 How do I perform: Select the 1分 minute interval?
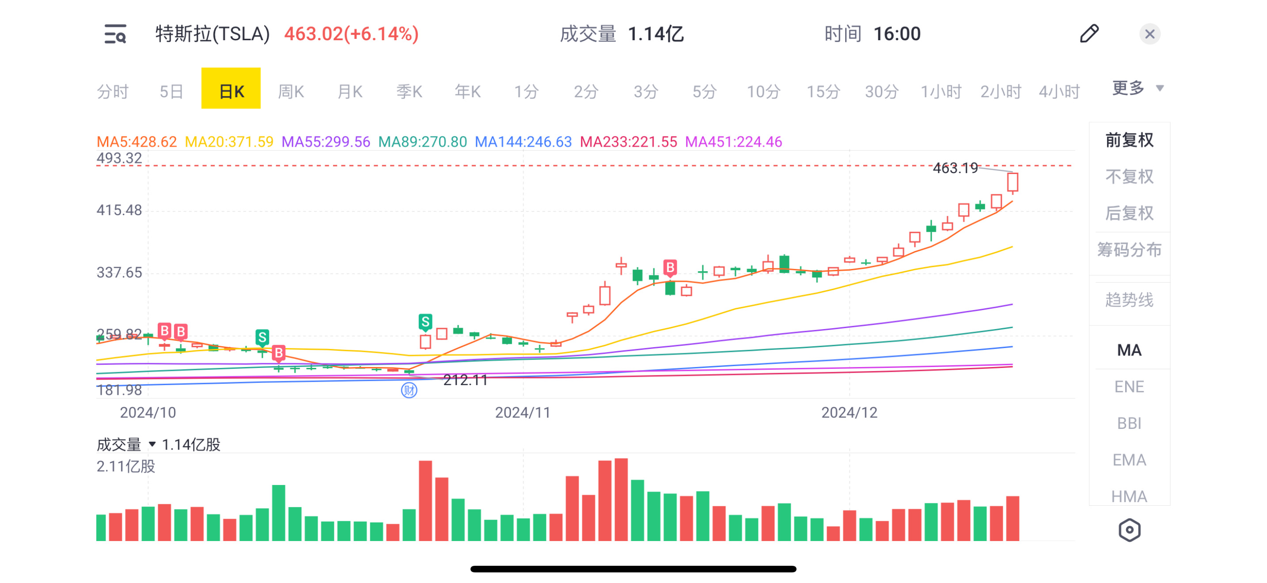(526, 91)
